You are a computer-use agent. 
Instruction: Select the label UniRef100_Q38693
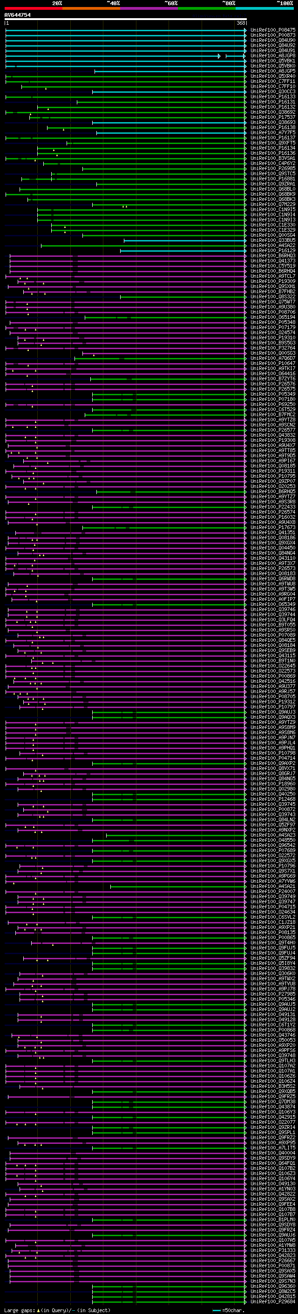click(x=272, y=123)
